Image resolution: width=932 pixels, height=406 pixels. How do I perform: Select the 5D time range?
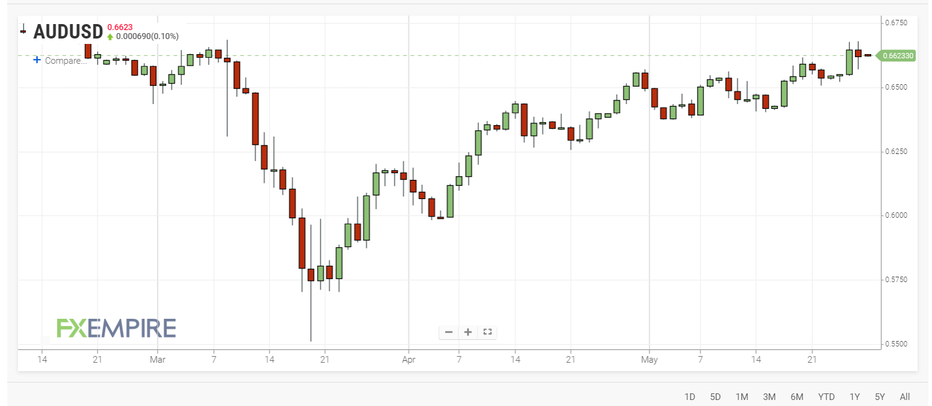coord(715,396)
